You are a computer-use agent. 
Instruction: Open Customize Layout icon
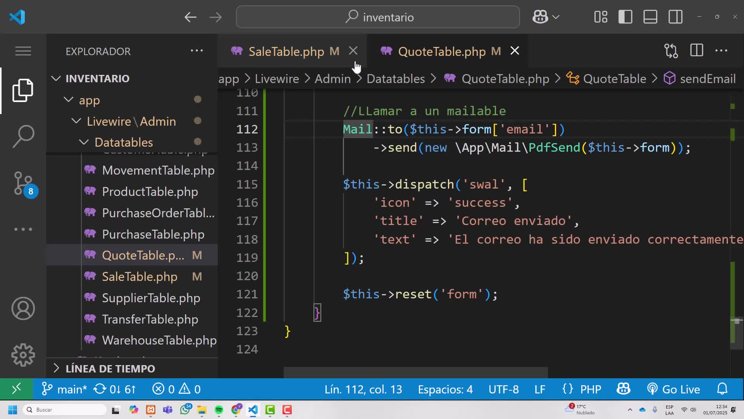click(x=601, y=17)
